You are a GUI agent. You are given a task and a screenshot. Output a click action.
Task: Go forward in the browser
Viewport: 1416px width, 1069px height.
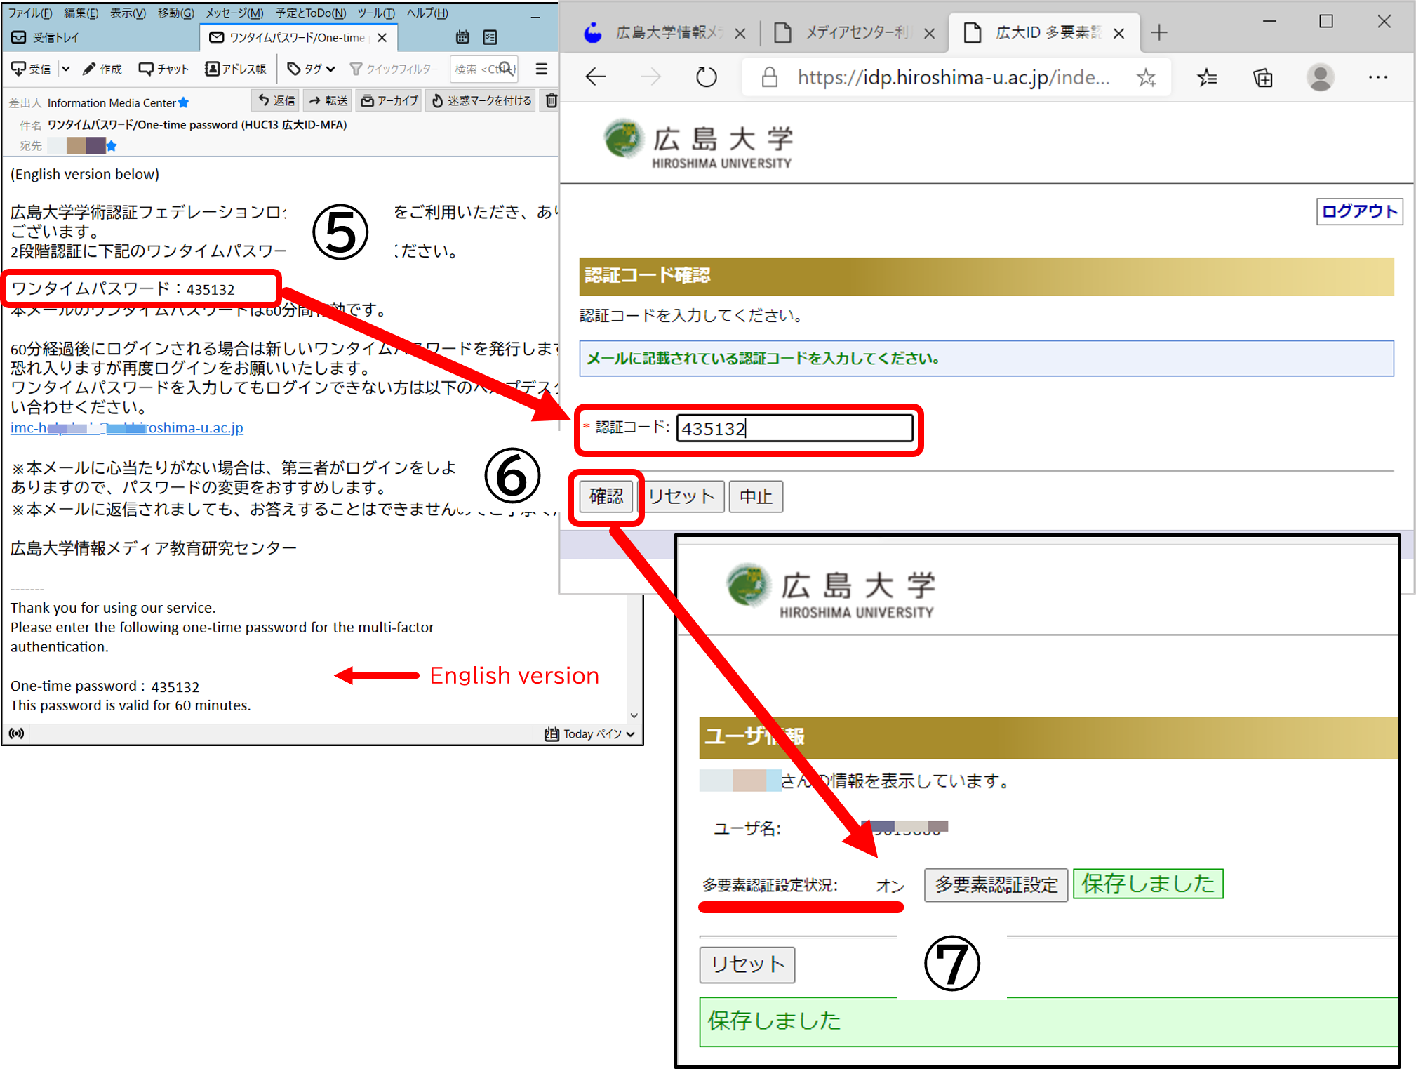pyautogui.click(x=650, y=77)
